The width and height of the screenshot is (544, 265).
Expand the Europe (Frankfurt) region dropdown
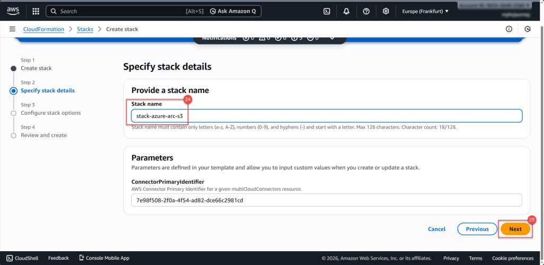(x=426, y=11)
